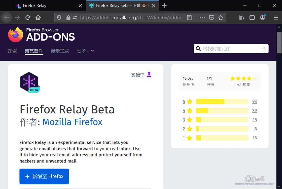Click the forward navigation arrow
282x189 pixels.
17,18
